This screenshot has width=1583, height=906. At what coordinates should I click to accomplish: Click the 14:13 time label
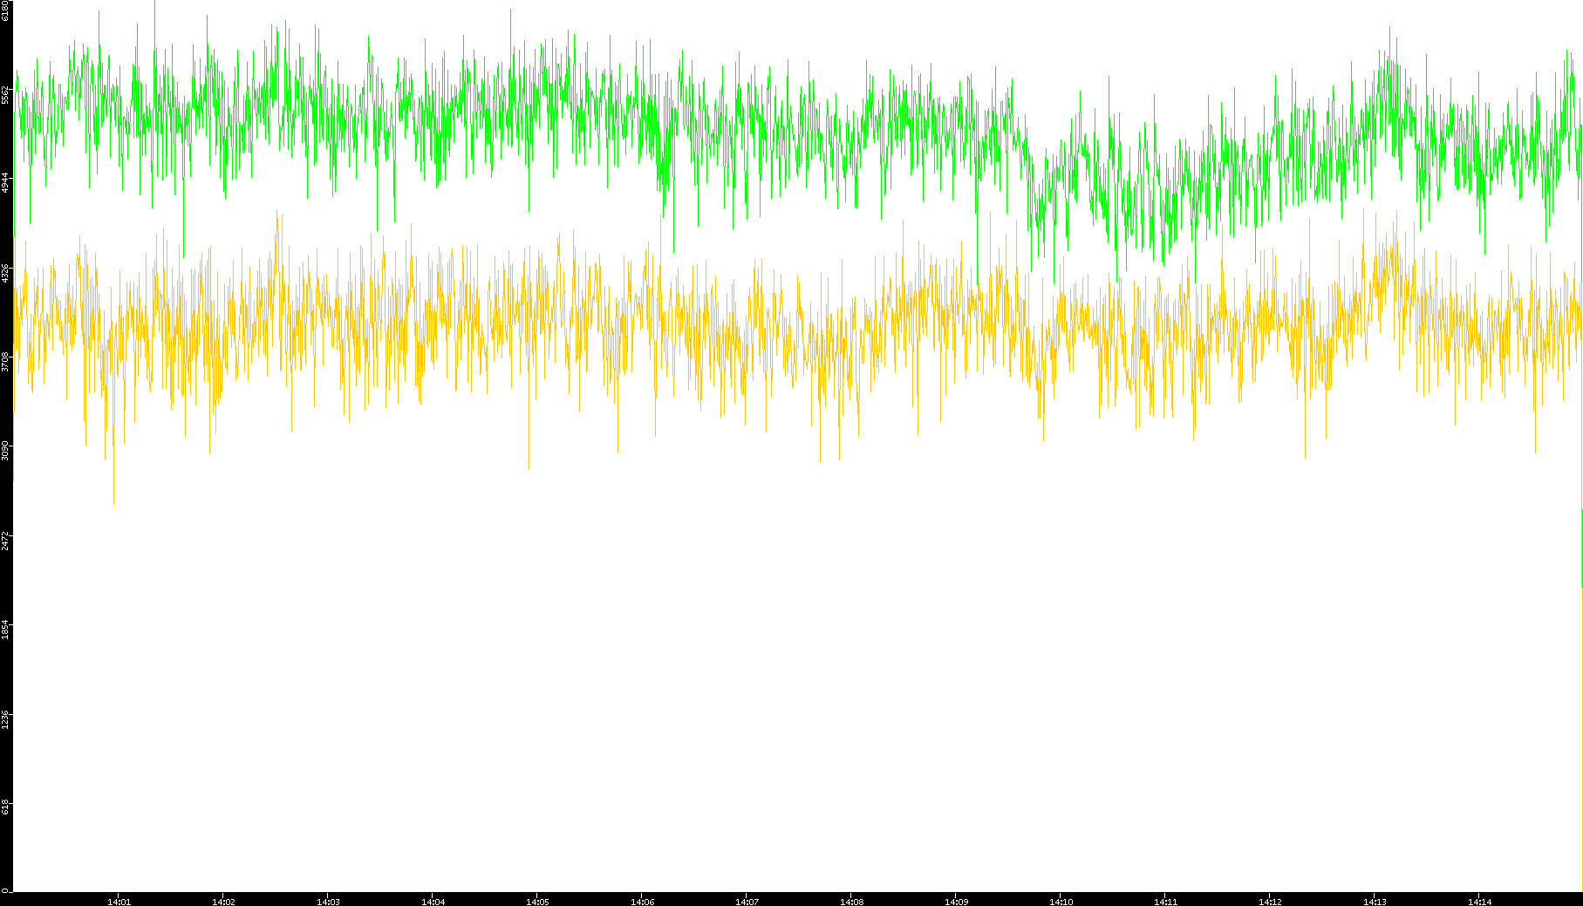(x=1375, y=902)
